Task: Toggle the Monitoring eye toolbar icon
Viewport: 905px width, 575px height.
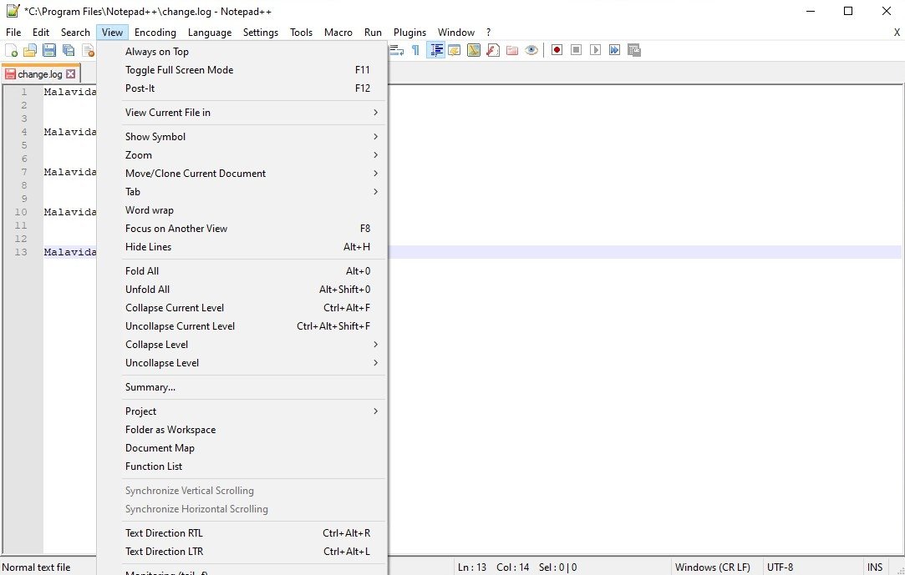Action: pos(531,51)
